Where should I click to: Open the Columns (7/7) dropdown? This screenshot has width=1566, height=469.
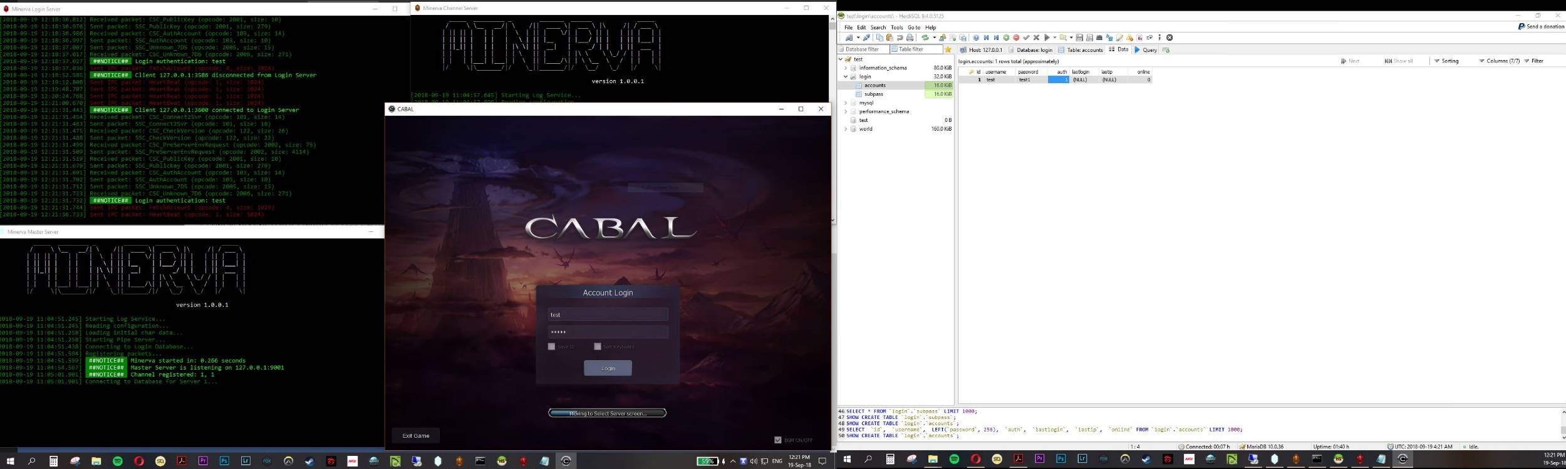tap(1499, 61)
